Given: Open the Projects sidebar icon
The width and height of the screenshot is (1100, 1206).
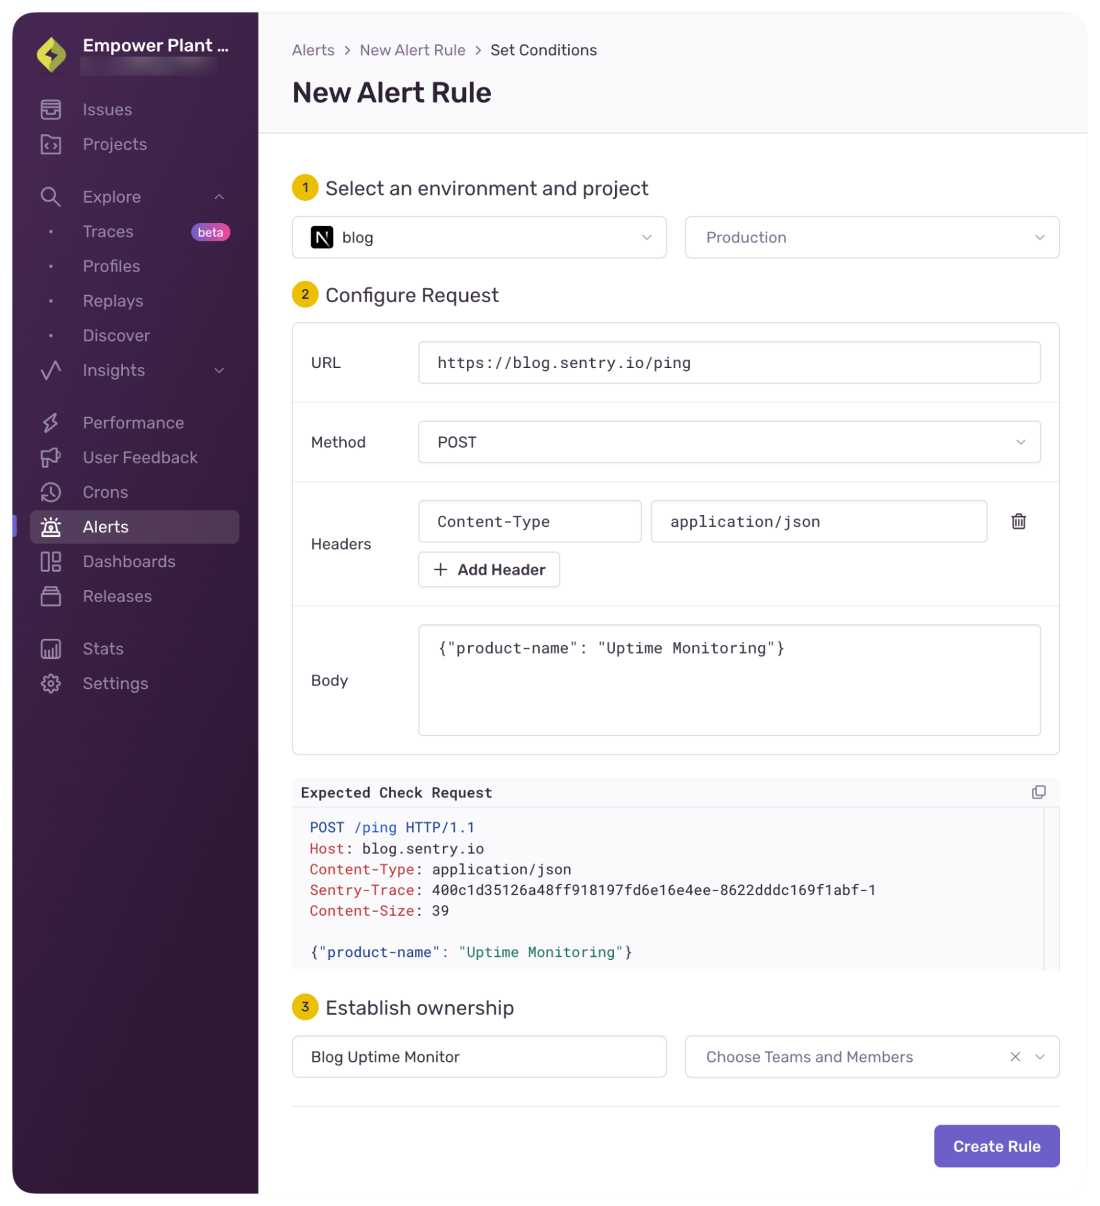Looking at the screenshot, I should (x=51, y=145).
